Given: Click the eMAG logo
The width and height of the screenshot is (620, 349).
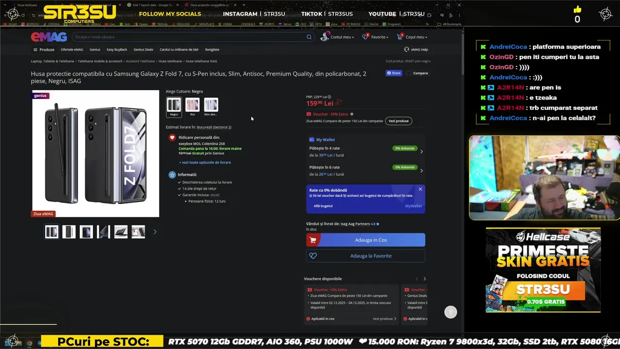Looking at the screenshot, I should click(49, 37).
